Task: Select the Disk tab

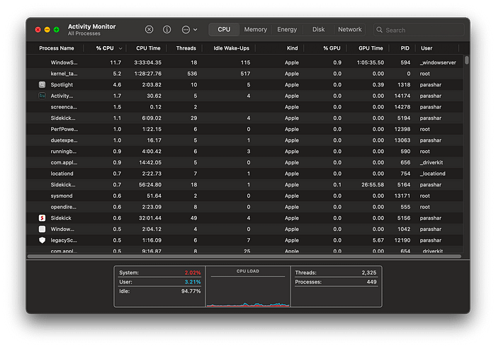Action: click(x=318, y=30)
